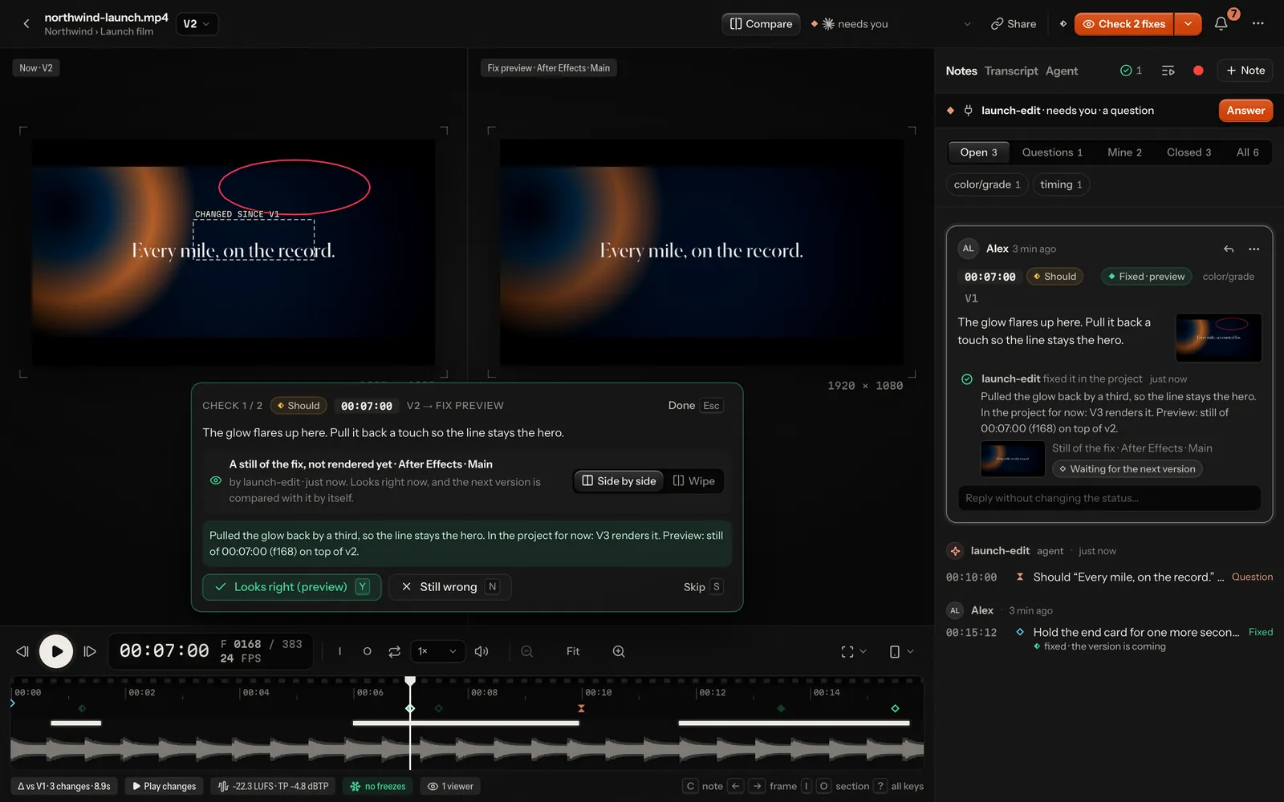
Task: Open more options on Alex's note
Action: [1254, 249]
